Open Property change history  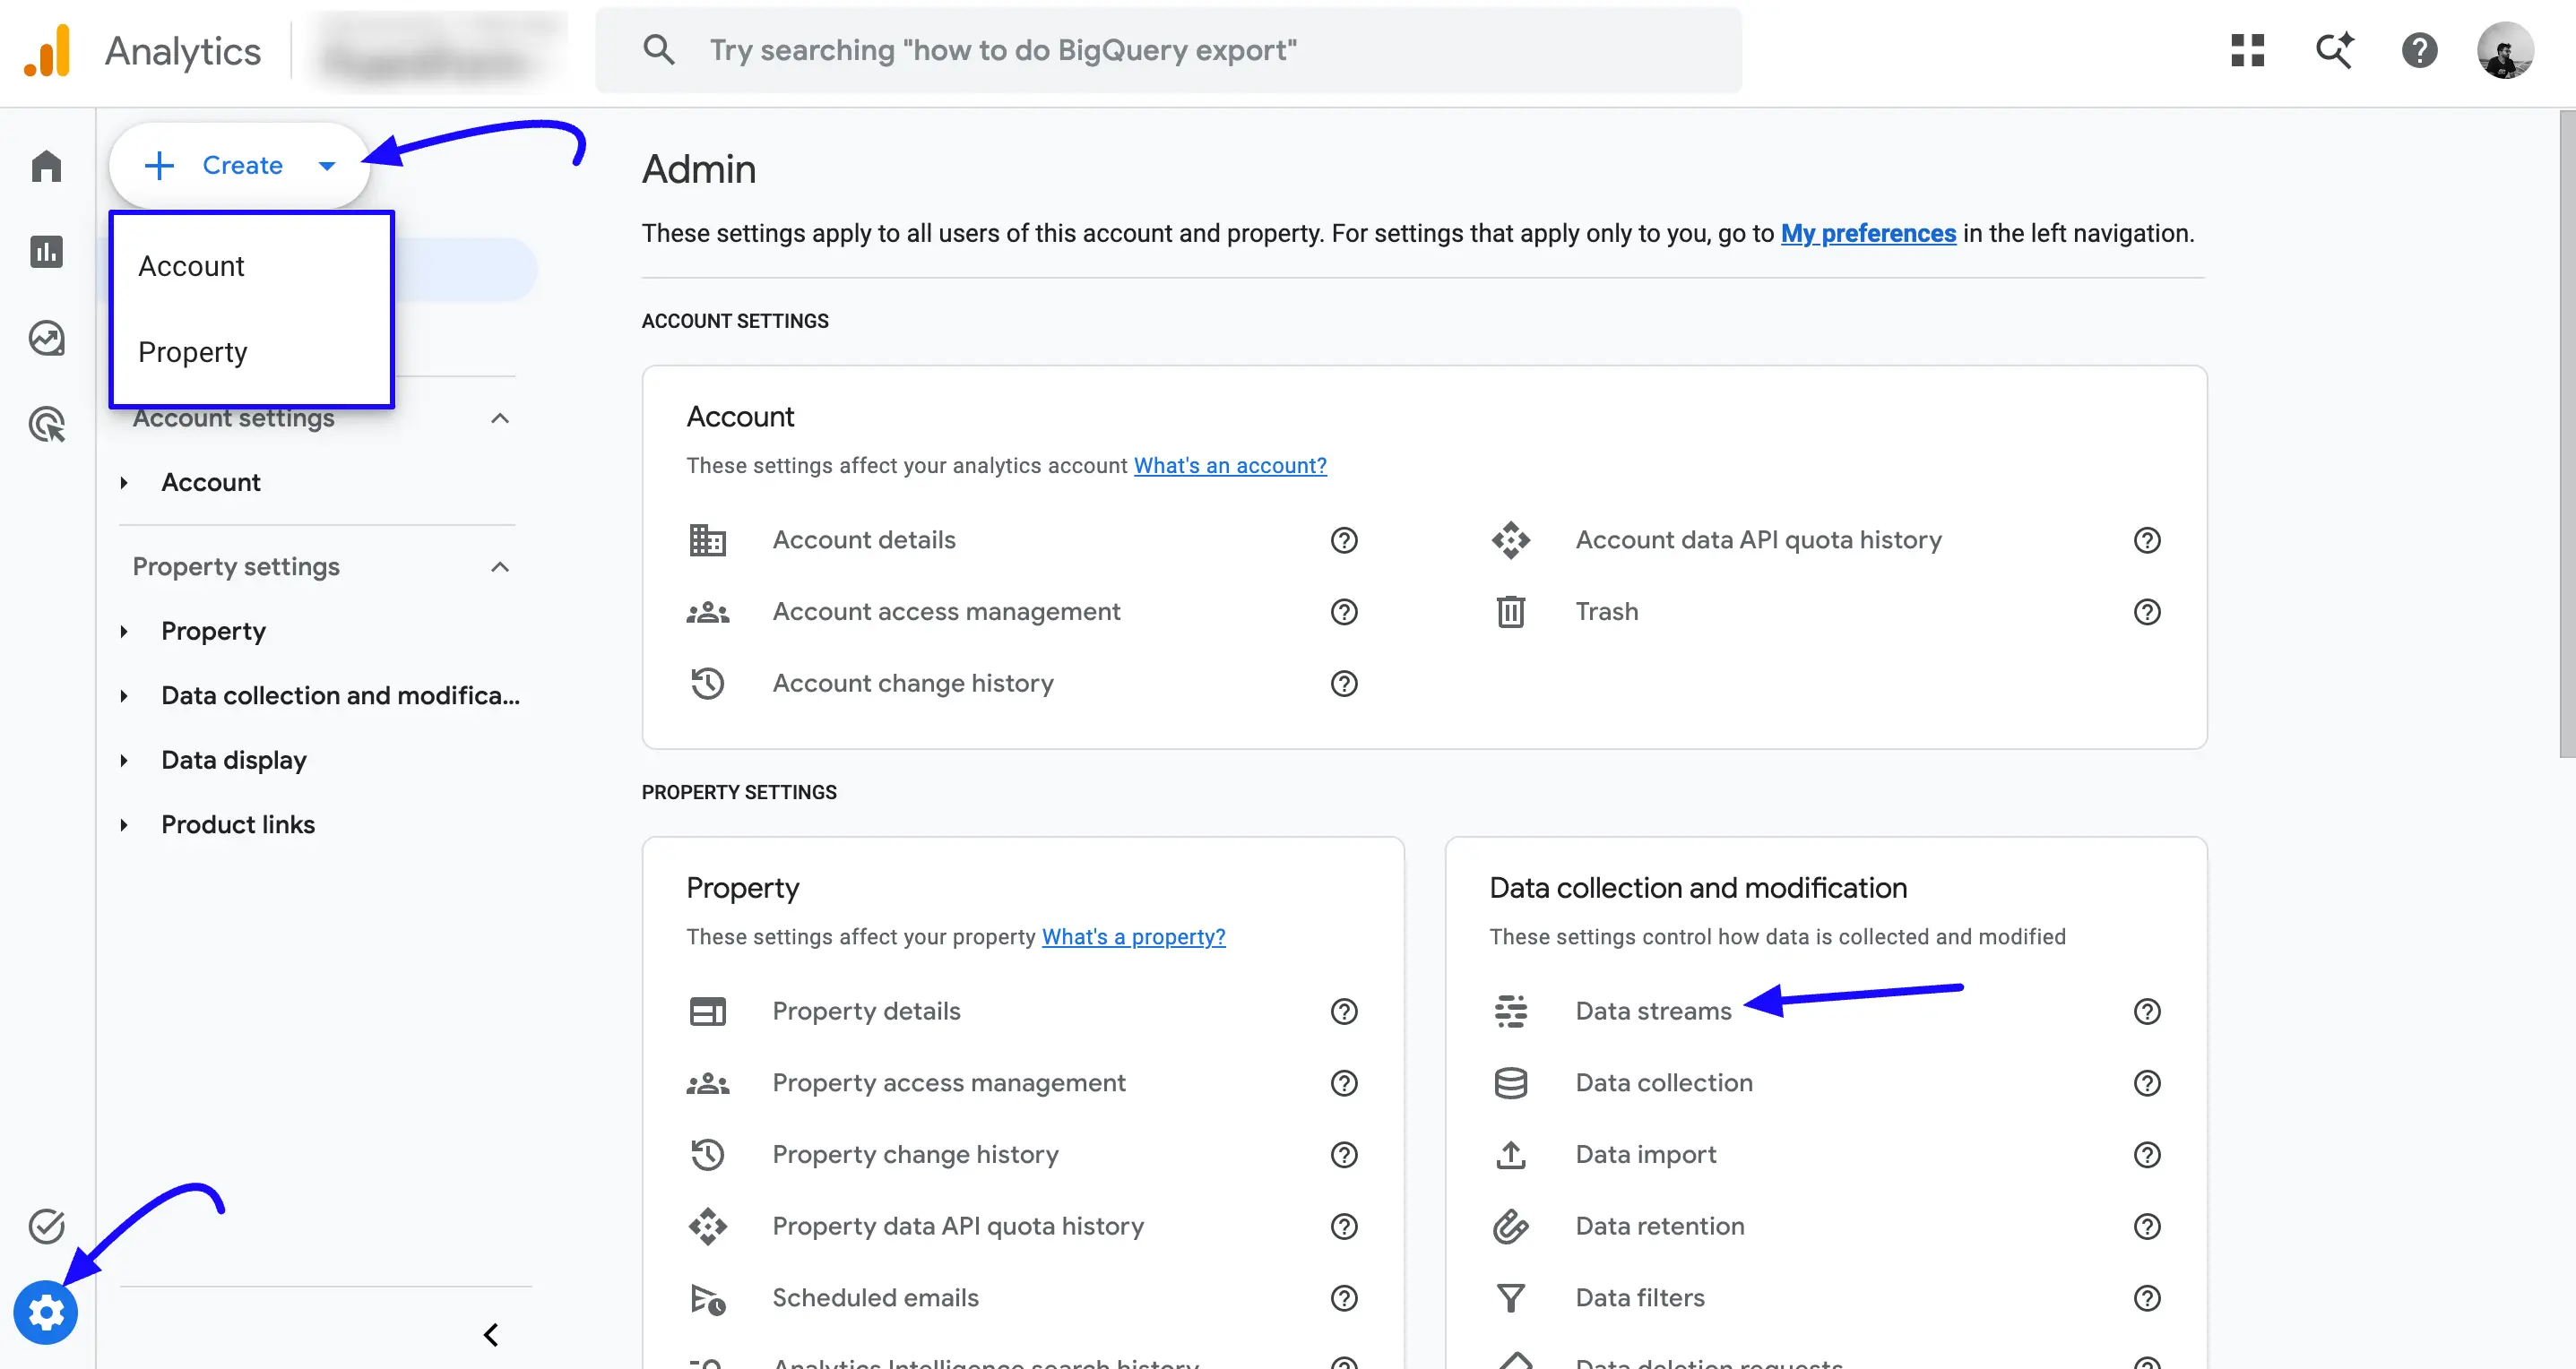click(915, 1155)
